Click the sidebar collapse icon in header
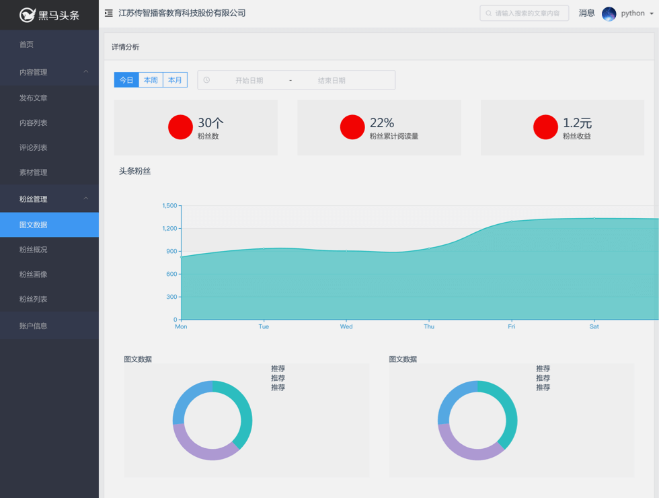The width and height of the screenshot is (659, 498). click(x=108, y=13)
